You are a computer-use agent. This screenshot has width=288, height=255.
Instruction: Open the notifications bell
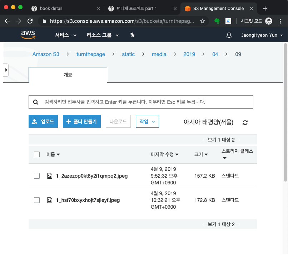pyautogui.click(x=229, y=35)
